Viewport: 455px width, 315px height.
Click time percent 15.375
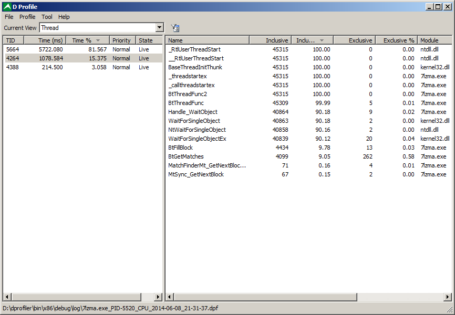point(98,58)
